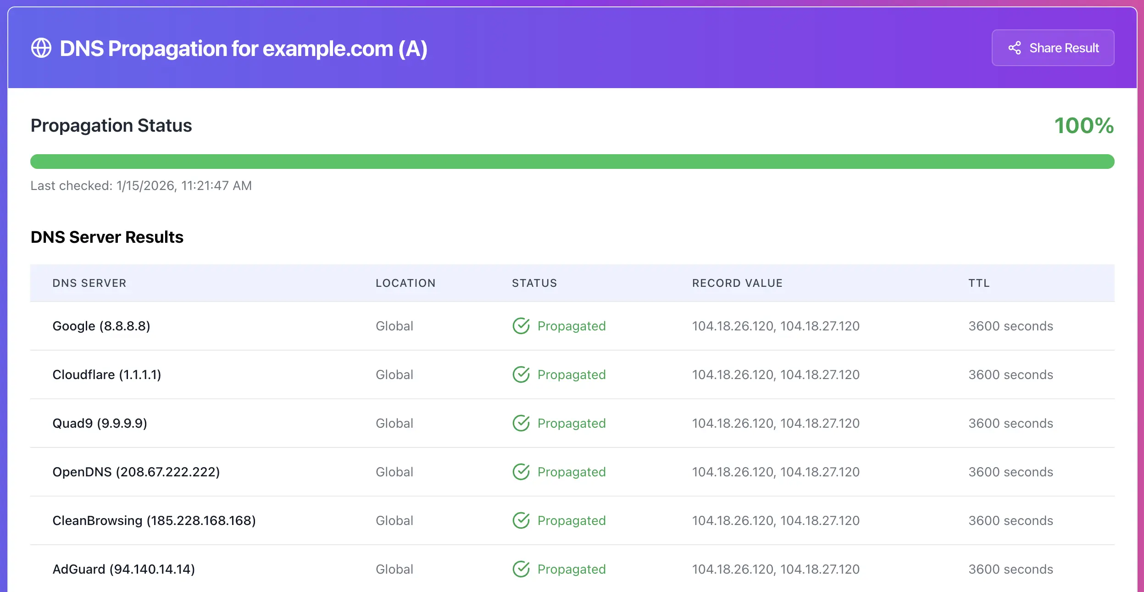Select the Google (8.8.8.8) server name
Image resolution: width=1144 pixels, height=592 pixels.
[x=101, y=326]
